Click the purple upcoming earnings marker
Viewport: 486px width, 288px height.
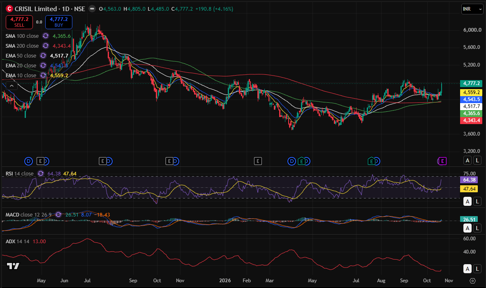442,161
